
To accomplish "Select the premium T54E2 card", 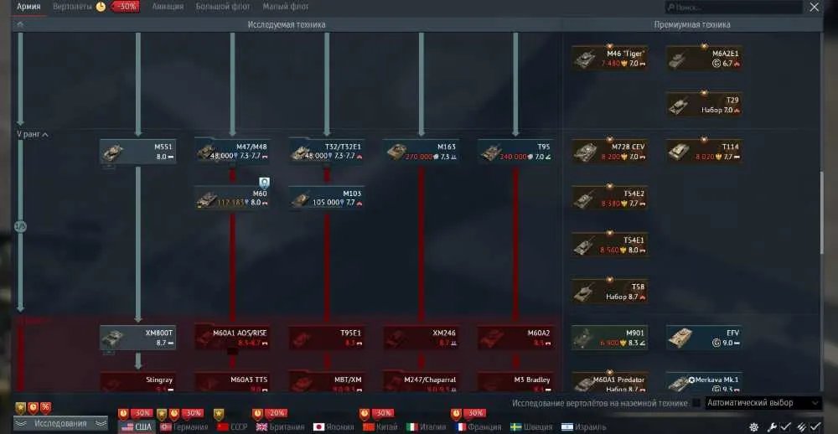I will (610, 199).
